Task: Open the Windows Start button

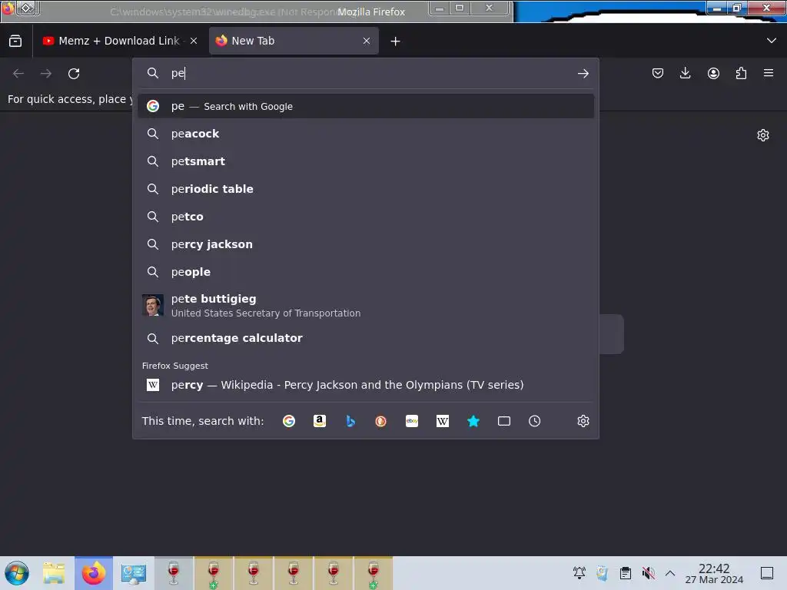Action: click(x=17, y=573)
